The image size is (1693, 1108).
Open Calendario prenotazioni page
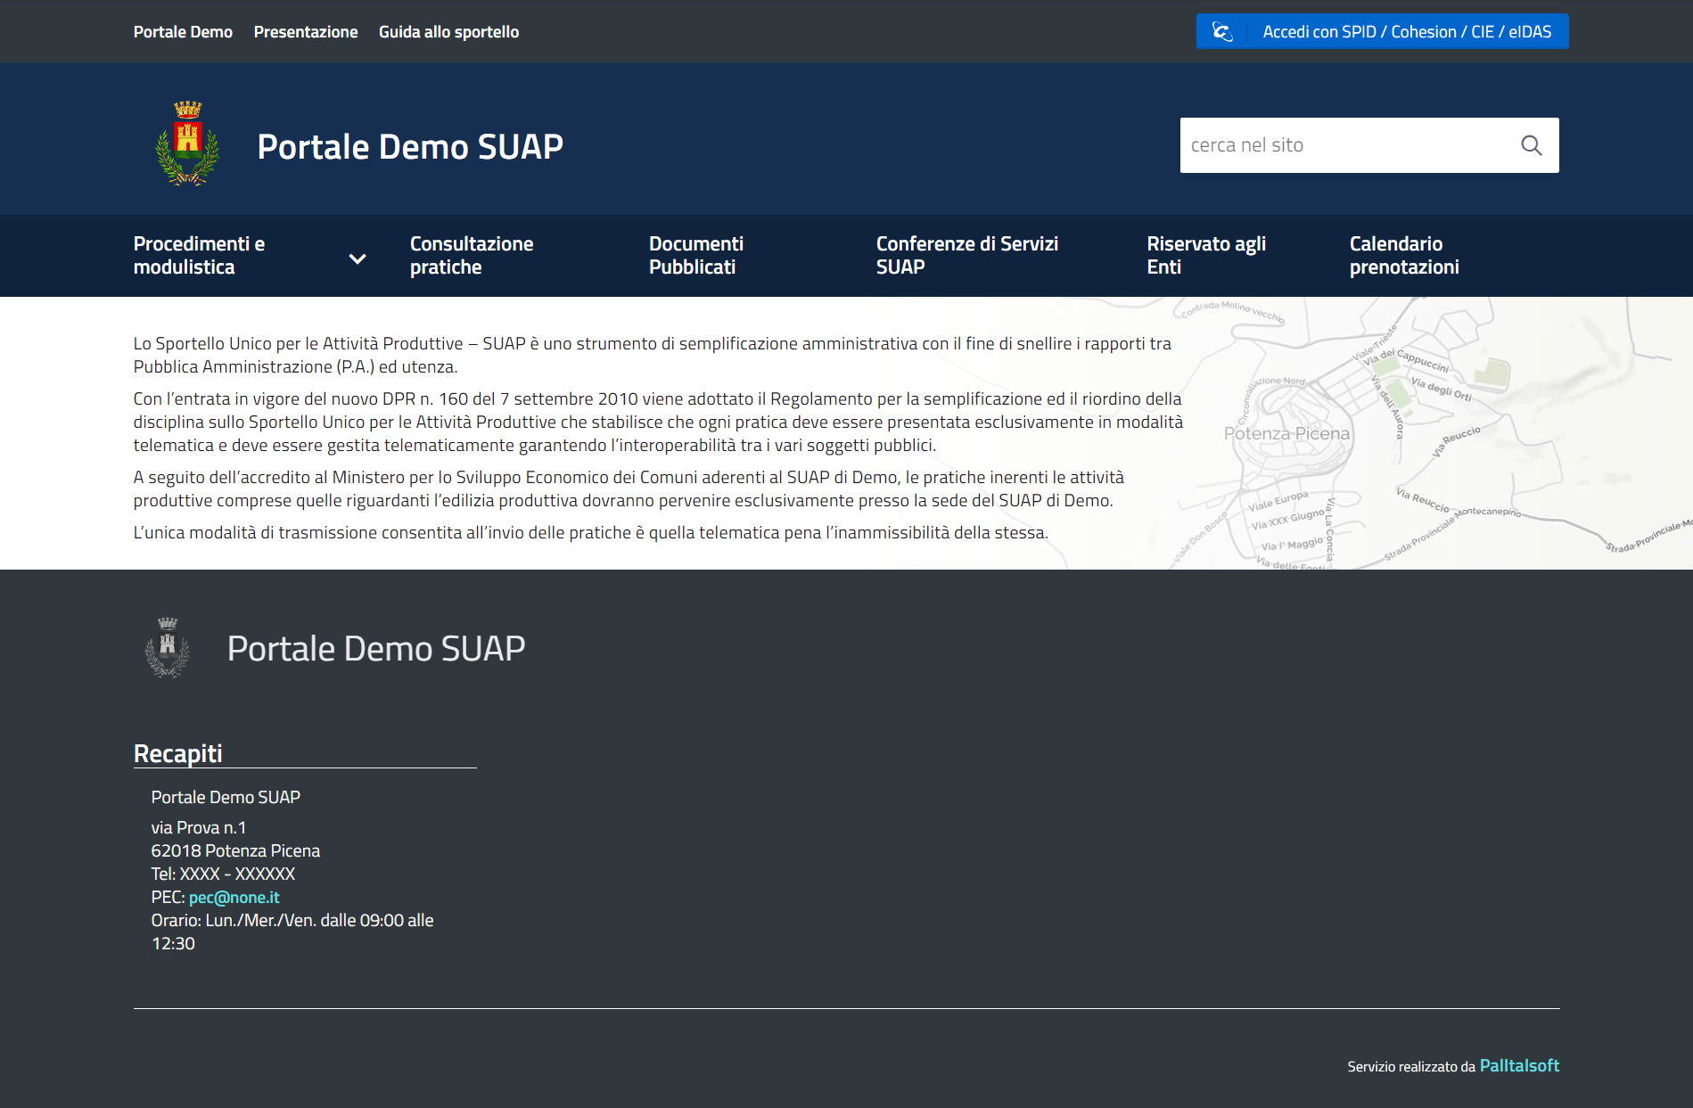point(1403,256)
